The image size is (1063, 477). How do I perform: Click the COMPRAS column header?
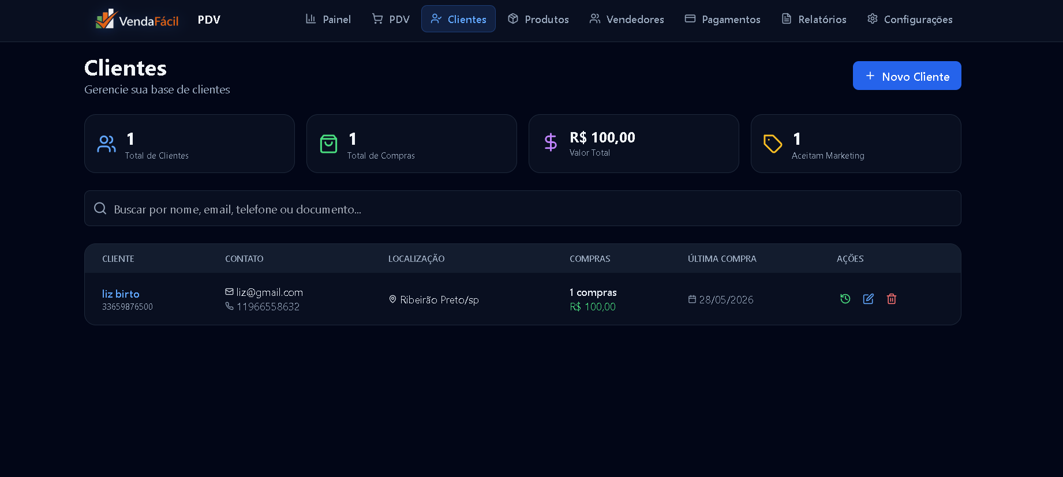coord(590,258)
